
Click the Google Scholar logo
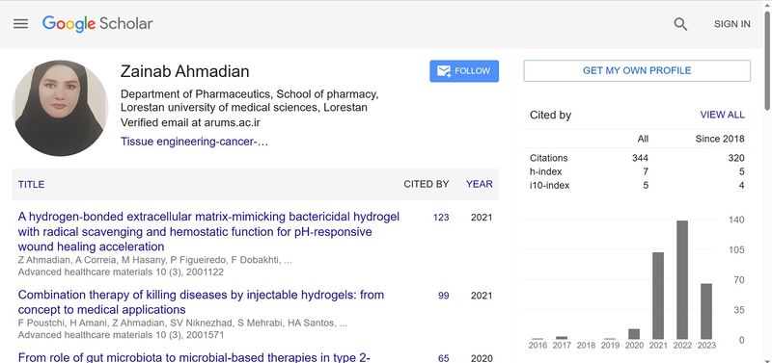click(97, 23)
